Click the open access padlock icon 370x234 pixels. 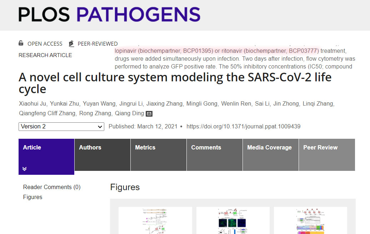click(21, 43)
